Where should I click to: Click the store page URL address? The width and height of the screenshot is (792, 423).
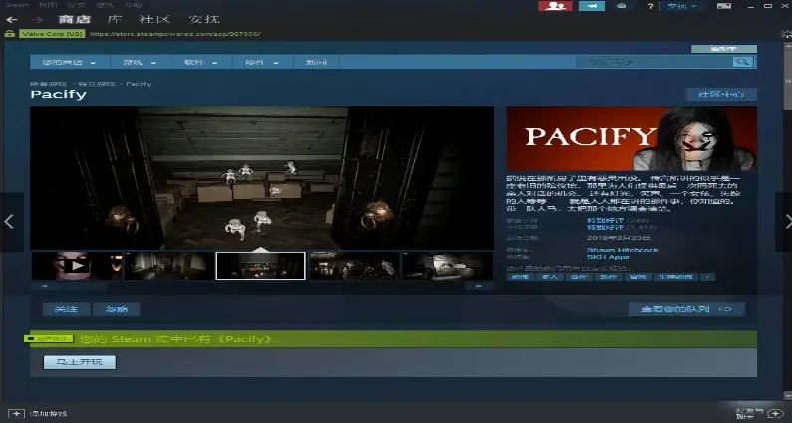click(174, 34)
